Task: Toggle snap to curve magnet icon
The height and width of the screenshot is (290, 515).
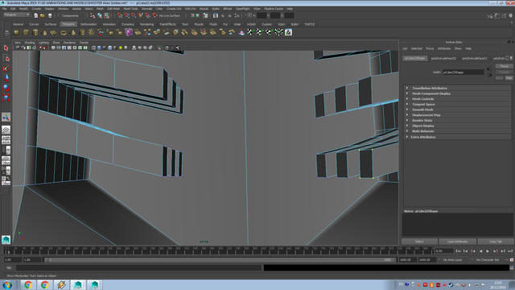Action: tap(127, 15)
